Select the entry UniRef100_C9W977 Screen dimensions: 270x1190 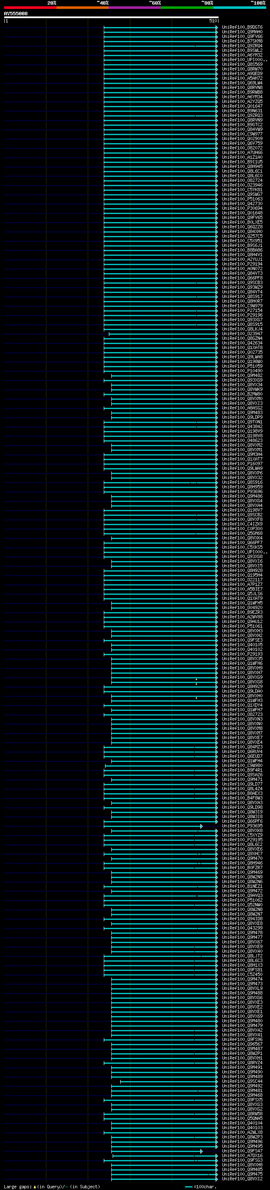click(242, 134)
